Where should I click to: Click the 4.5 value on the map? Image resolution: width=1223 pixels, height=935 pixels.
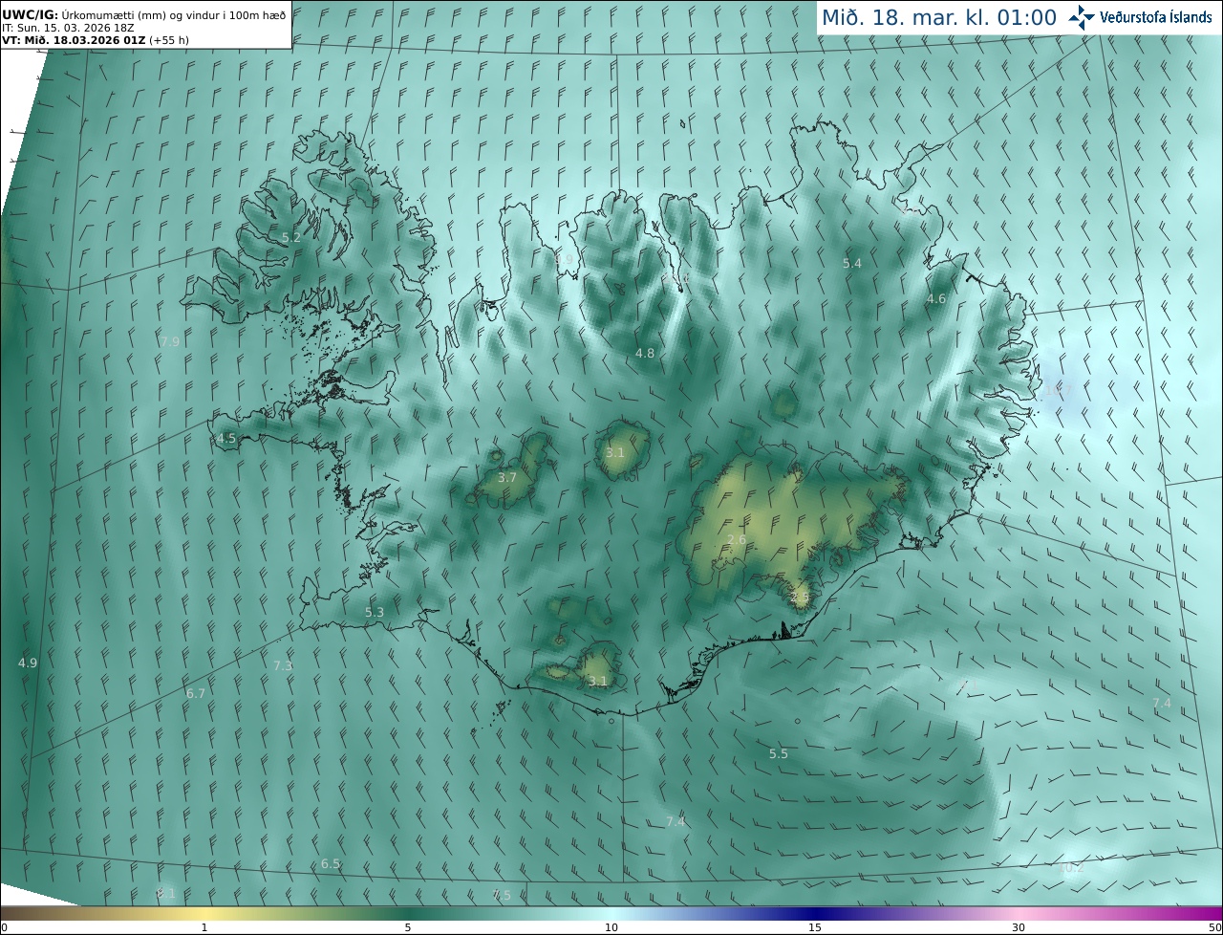[x=226, y=439]
